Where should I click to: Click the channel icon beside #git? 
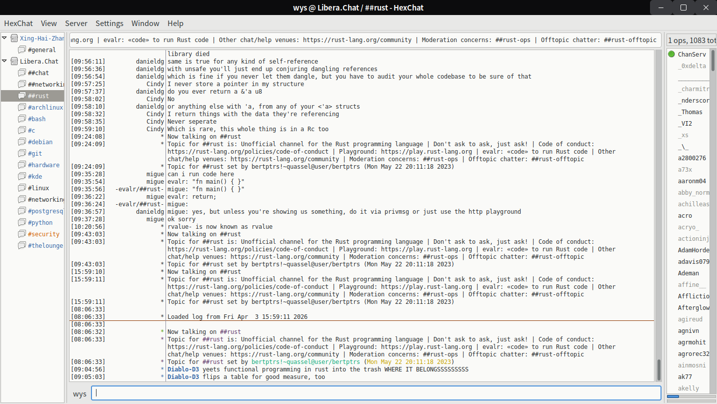[x=22, y=153]
